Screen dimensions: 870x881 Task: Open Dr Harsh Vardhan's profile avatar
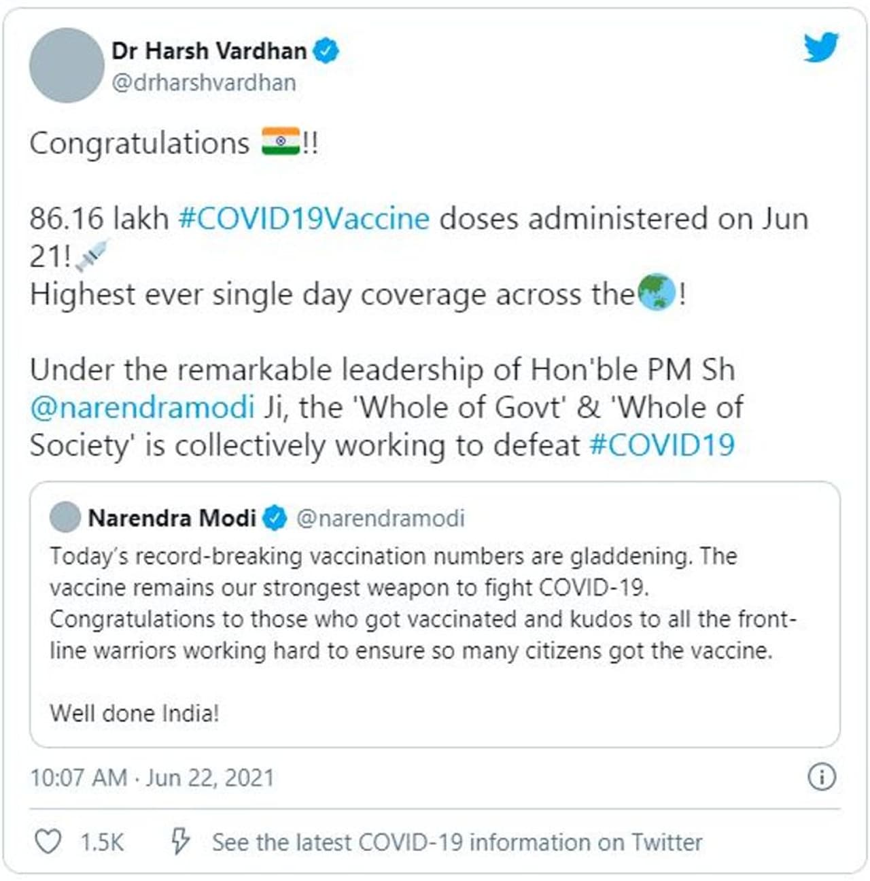coord(67,65)
